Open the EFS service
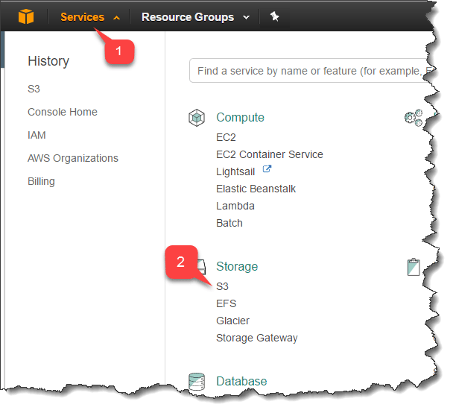 coord(227,303)
